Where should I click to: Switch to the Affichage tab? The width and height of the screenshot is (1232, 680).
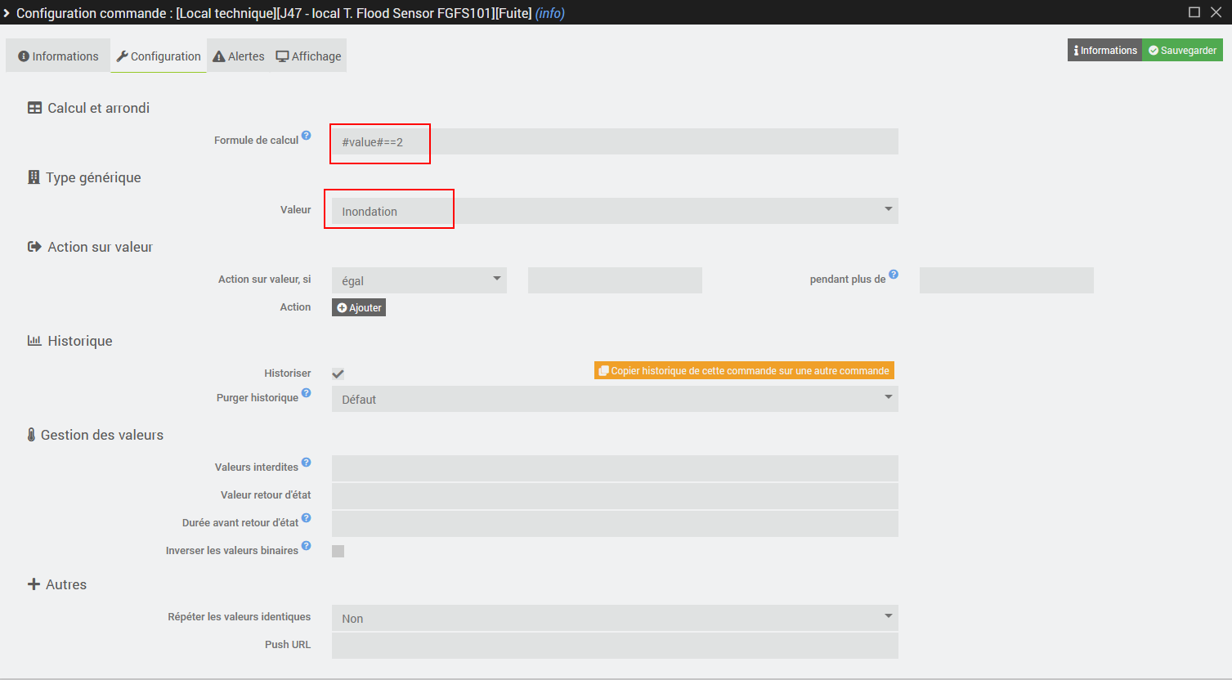(309, 56)
